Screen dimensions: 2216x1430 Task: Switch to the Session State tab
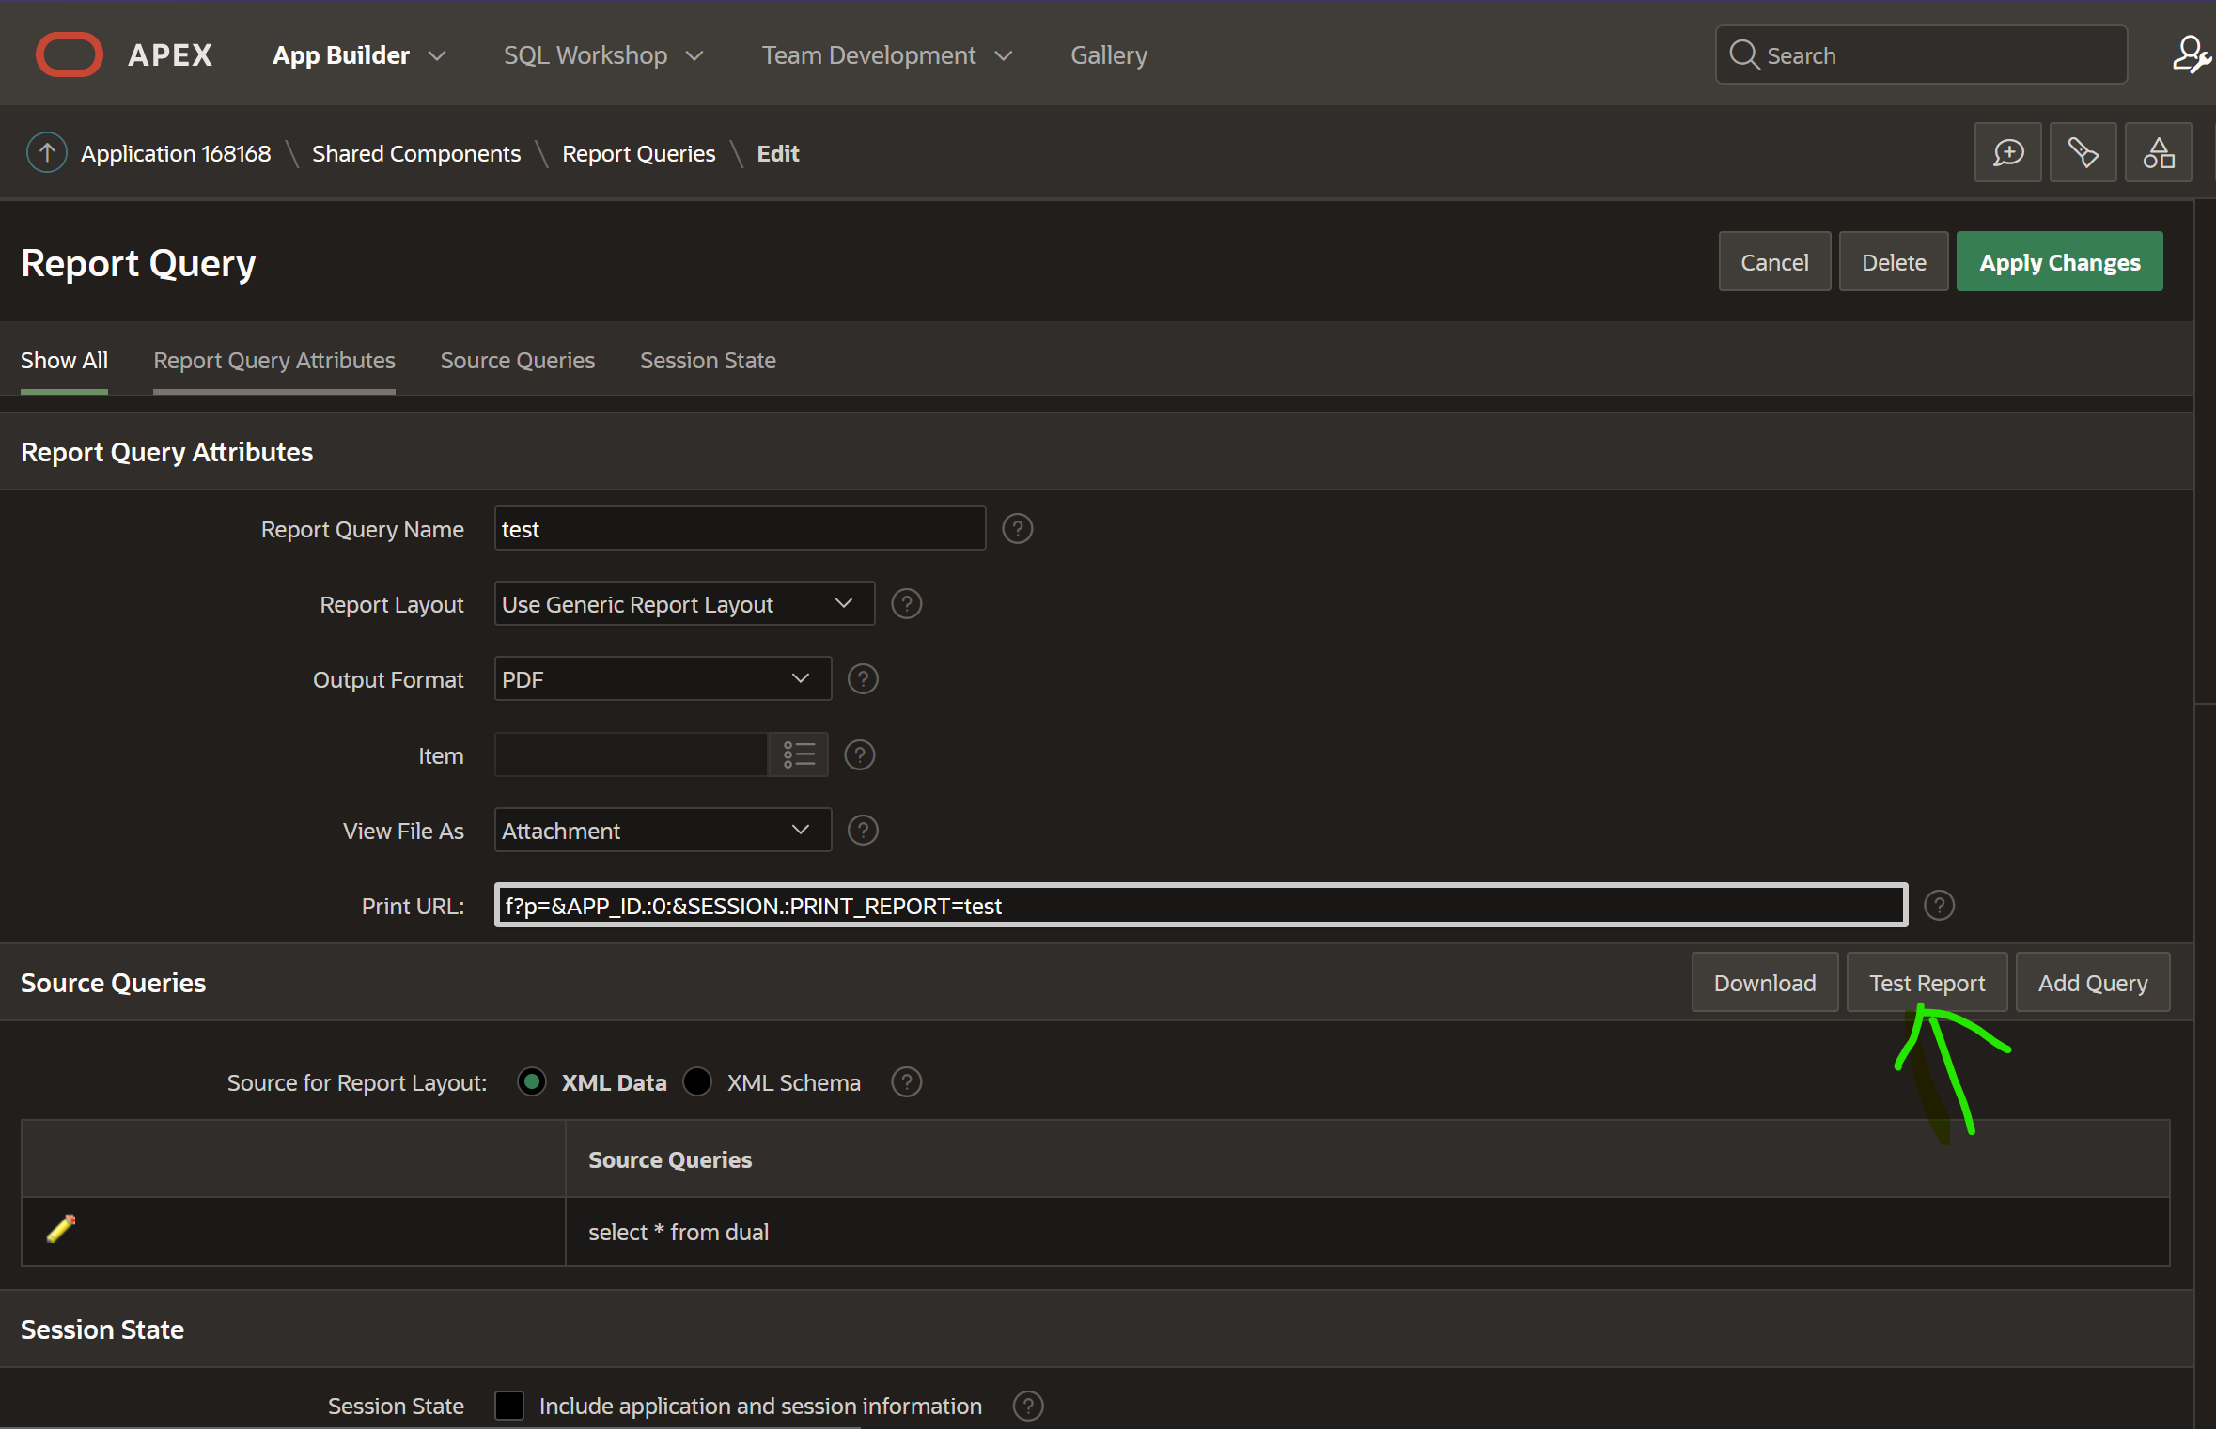tap(708, 360)
